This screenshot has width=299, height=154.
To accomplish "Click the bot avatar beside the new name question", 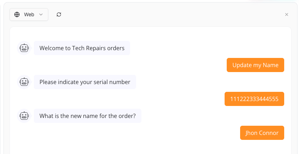I will tap(24, 116).
